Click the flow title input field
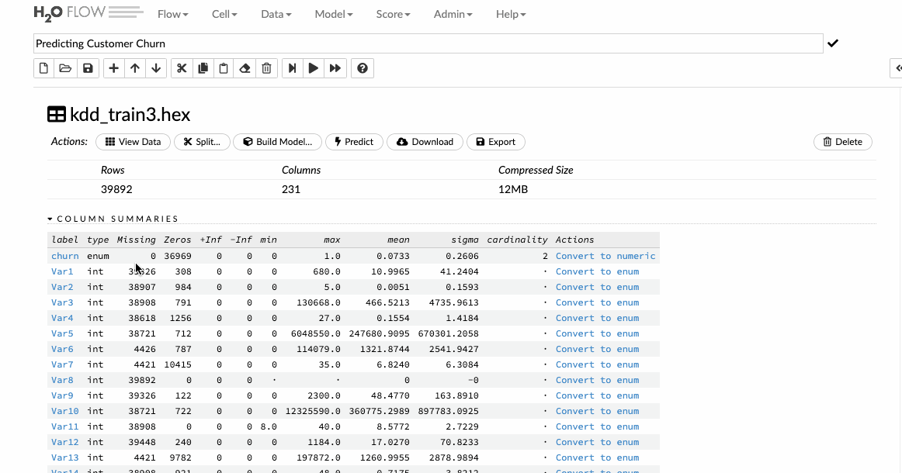 pos(428,43)
